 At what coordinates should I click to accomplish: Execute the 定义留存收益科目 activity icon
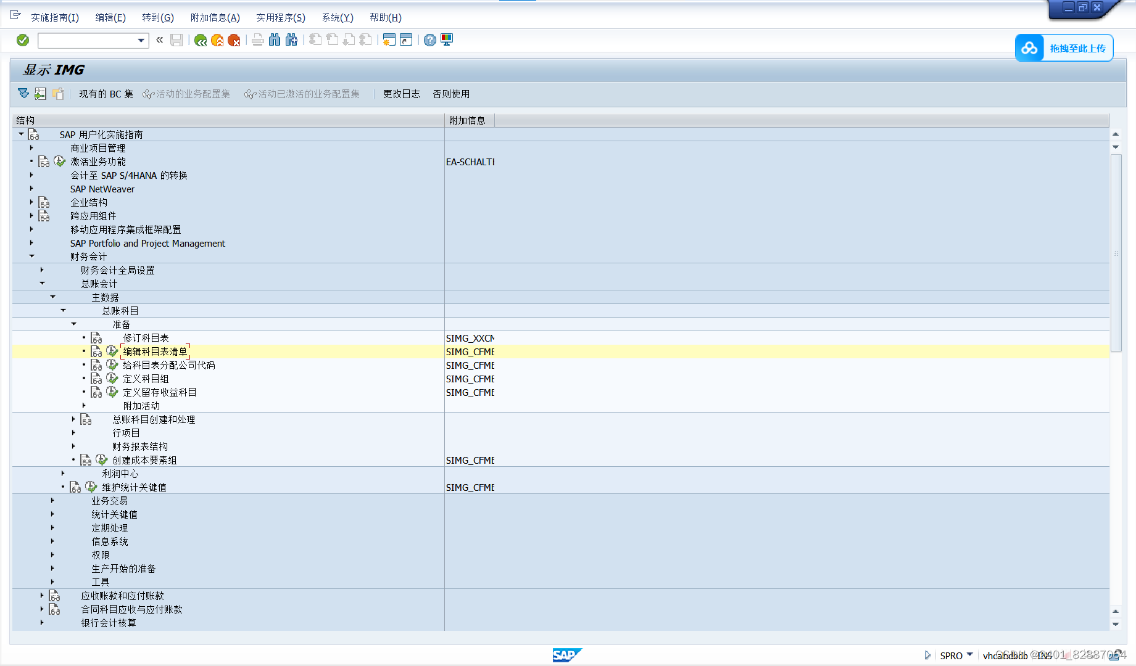[112, 392]
